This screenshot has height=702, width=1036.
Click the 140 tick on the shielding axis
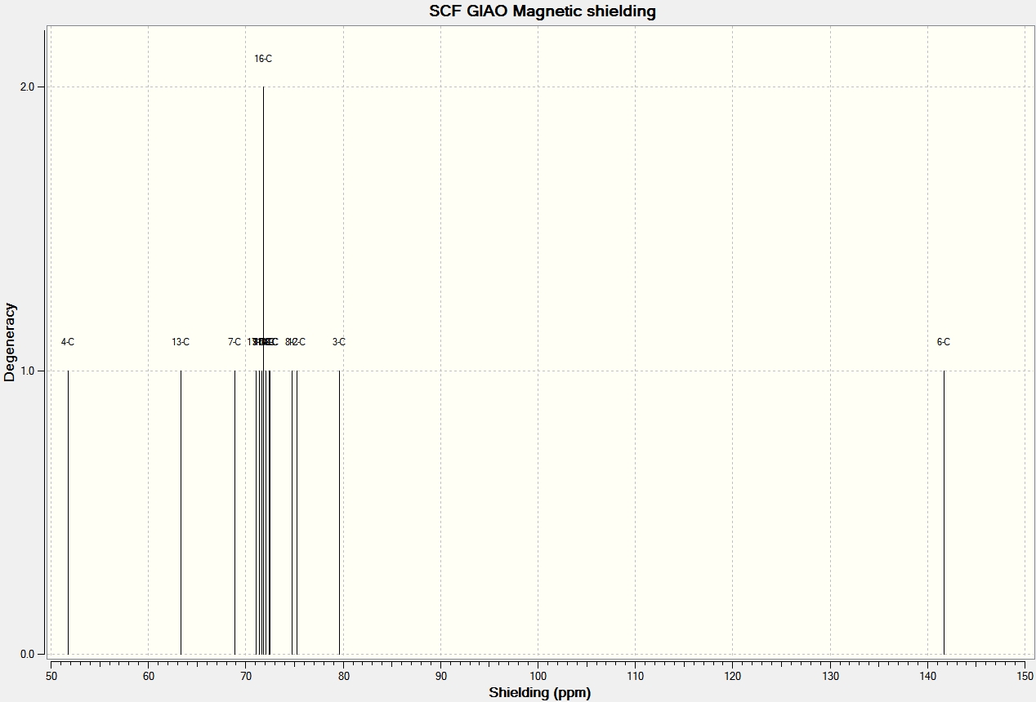(x=927, y=675)
